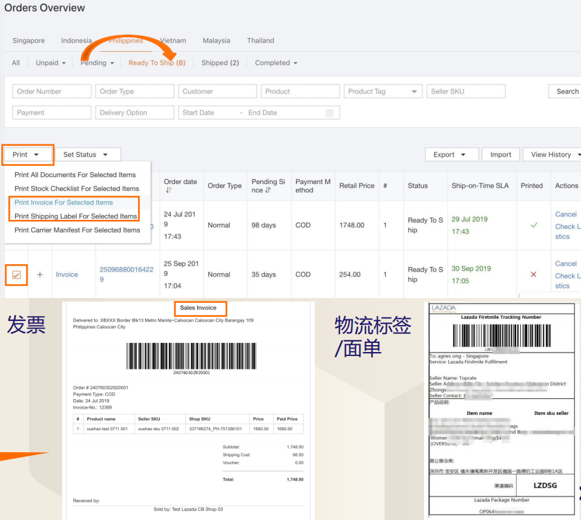Click the Status column header
Screen dimensions: 581x520
(x=418, y=186)
